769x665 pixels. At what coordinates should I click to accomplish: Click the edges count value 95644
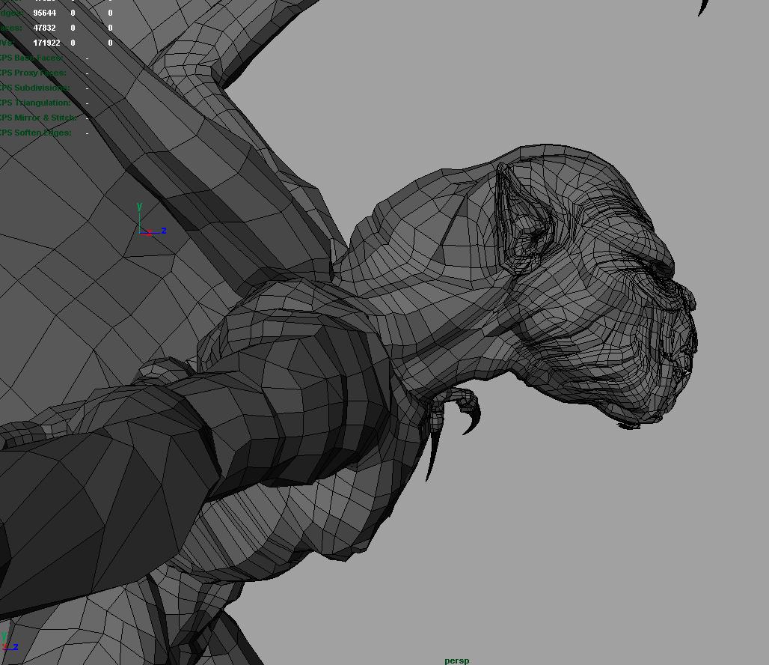click(44, 13)
